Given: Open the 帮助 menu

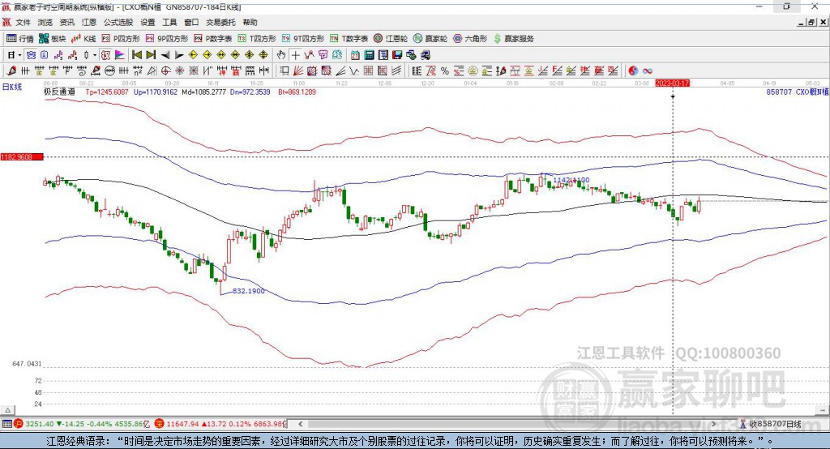Looking at the screenshot, I should [x=250, y=22].
